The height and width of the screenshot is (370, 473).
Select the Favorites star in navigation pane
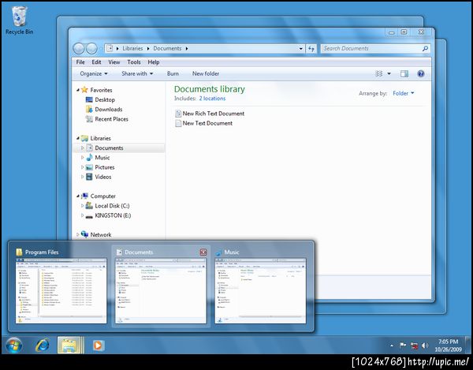[x=85, y=90]
